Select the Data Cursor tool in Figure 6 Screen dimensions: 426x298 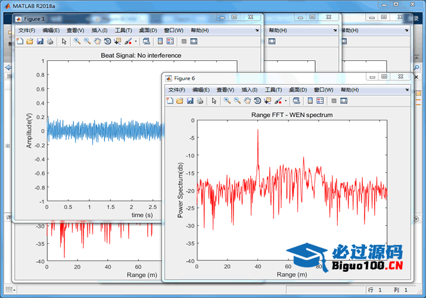tap(267, 101)
